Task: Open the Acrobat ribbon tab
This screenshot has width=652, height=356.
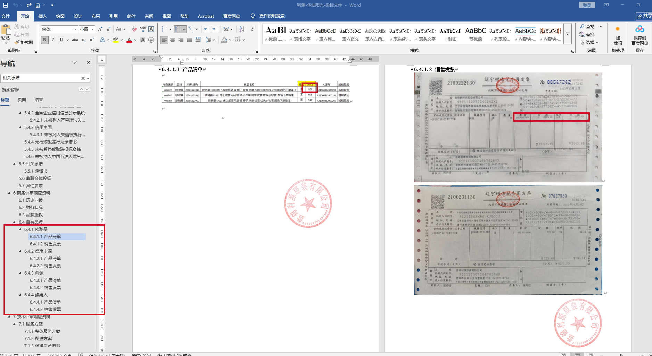Action: point(206,16)
